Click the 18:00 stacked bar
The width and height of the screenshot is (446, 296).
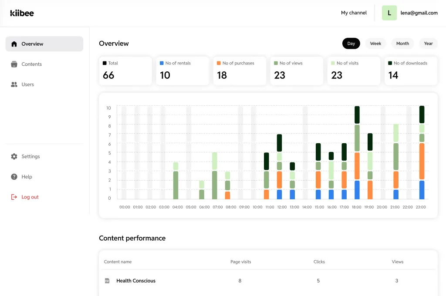[357, 152]
